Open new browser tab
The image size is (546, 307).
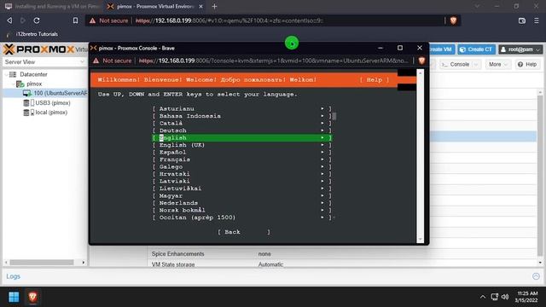tap(214, 6)
